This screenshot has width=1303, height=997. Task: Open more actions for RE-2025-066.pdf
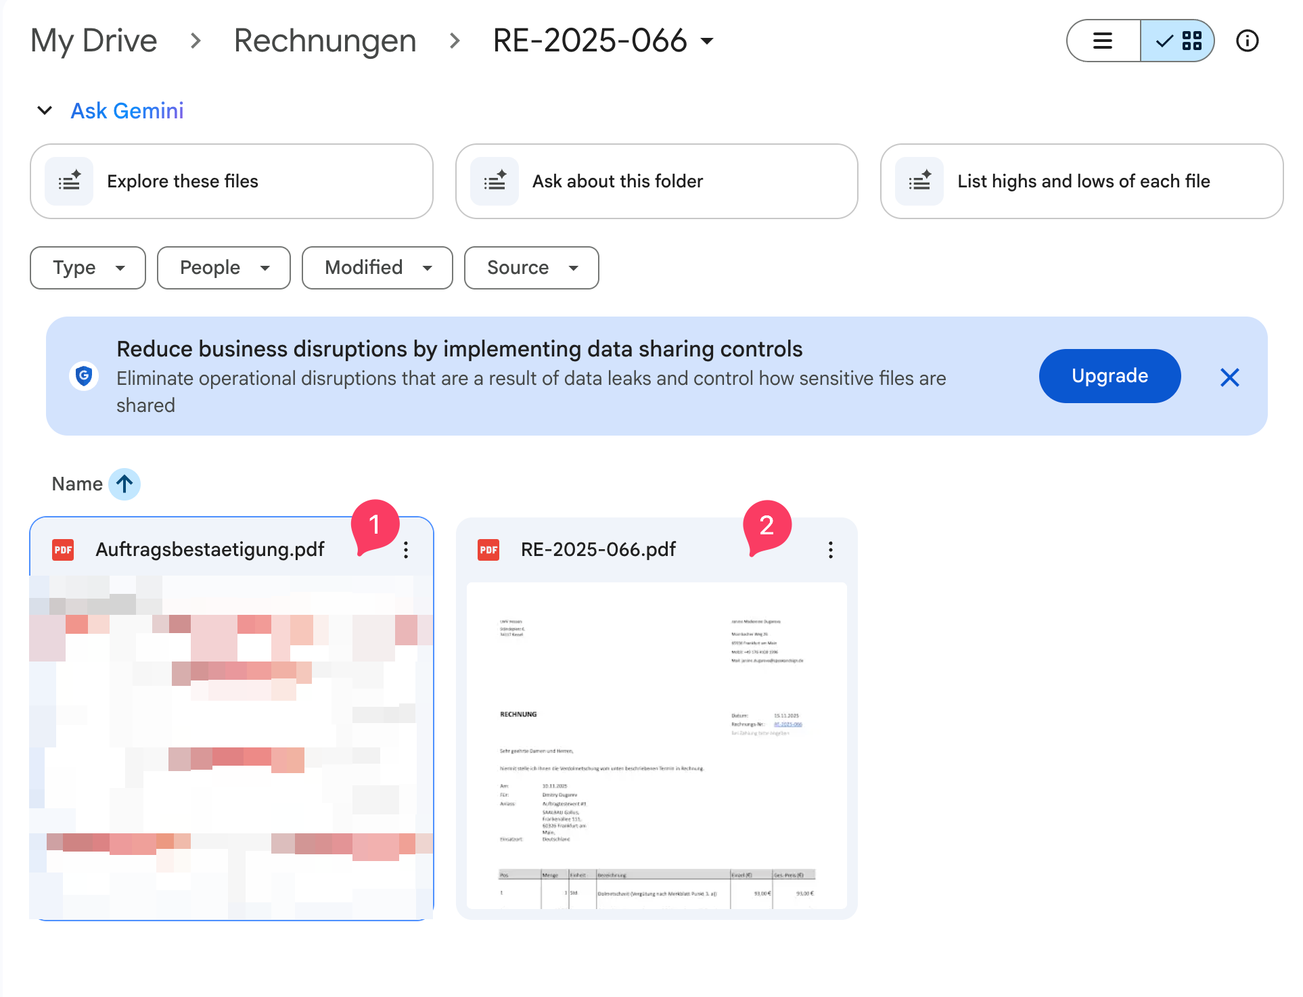[831, 550]
